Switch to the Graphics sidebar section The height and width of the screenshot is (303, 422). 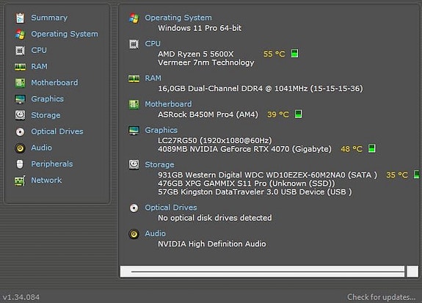click(x=48, y=99)
